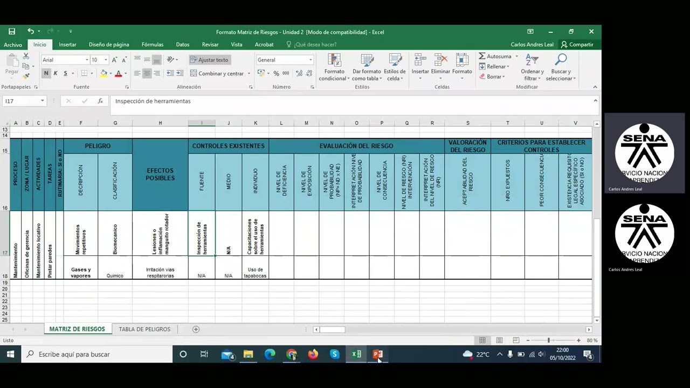Toggle middle vertical alignment

point(147,60)
